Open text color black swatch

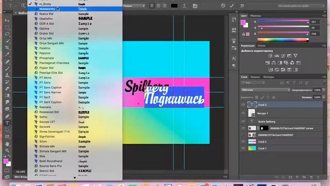click(174, 6)
